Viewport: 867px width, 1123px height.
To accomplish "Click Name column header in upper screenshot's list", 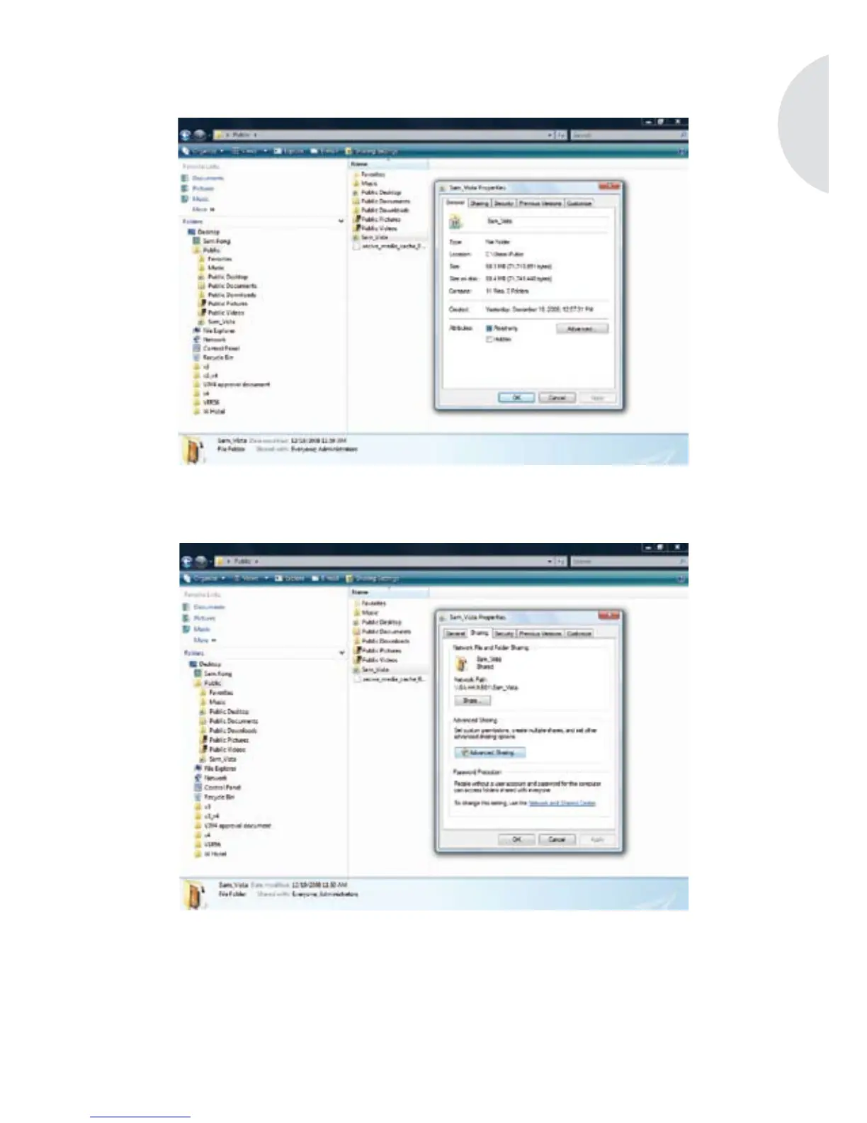I will point(389,164).
